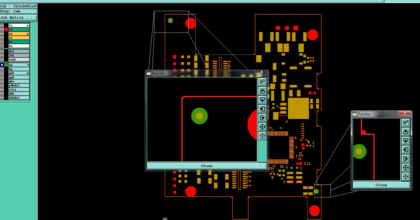Select layer name 'bs'
Screen dimensions: 420x220
(x=19, y=42)
